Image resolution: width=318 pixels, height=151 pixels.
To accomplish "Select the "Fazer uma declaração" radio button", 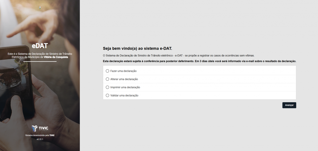I will point(107,71).
